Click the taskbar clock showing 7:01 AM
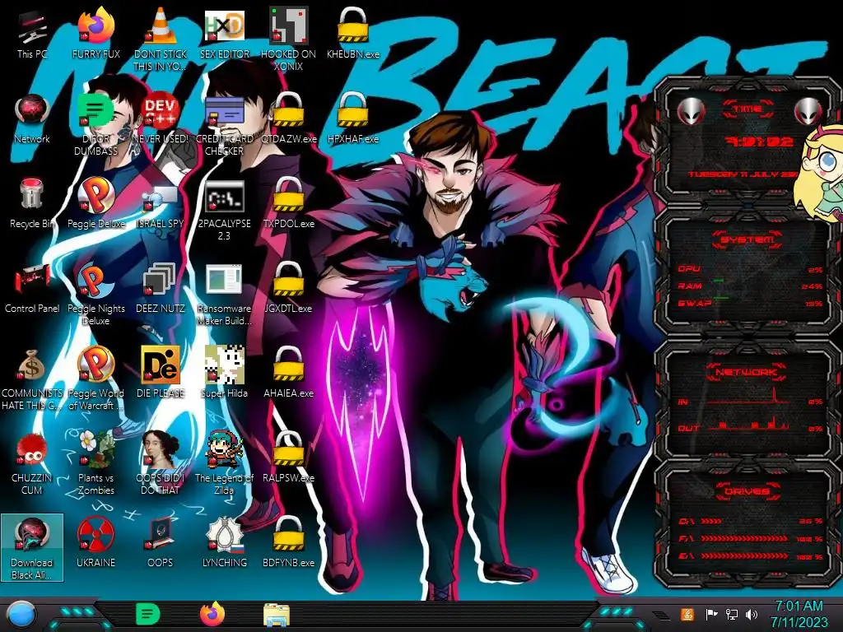843x632 pixels. [799, 614]
